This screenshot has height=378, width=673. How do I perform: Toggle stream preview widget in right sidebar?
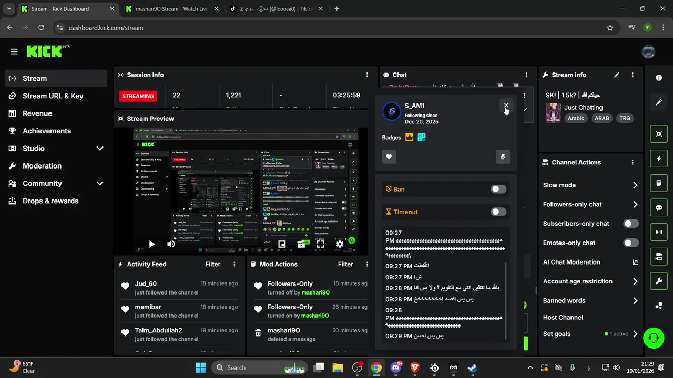pos(659,134)
